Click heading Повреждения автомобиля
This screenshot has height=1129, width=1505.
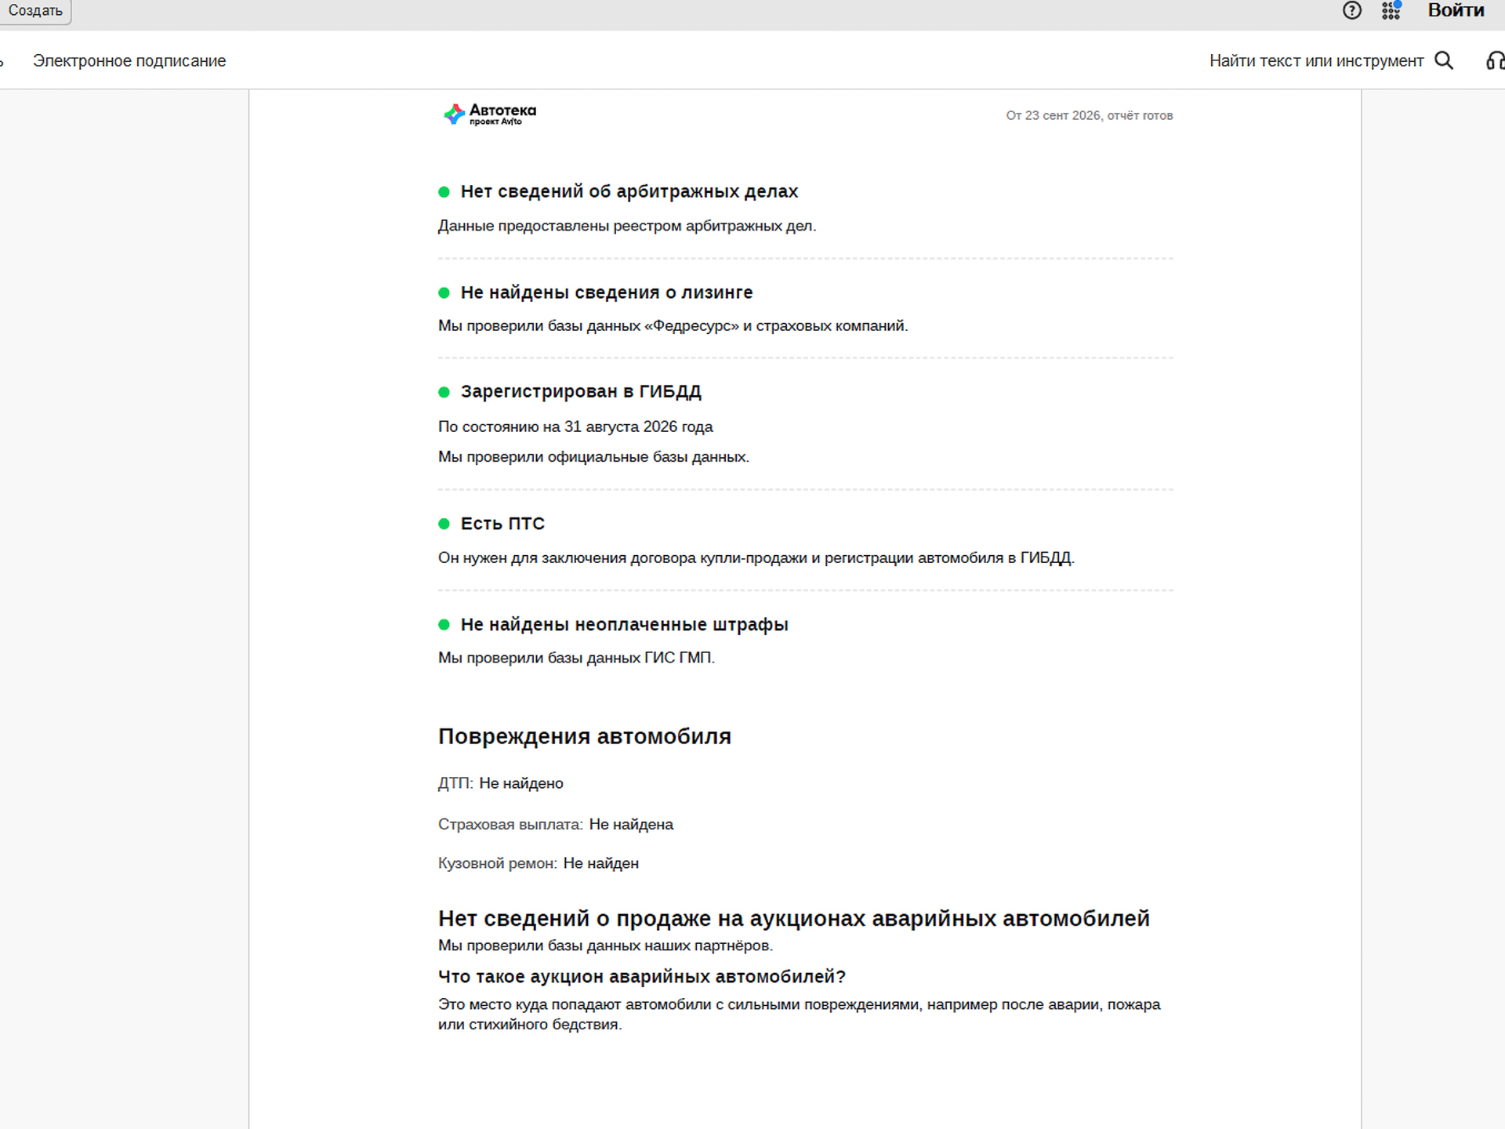click(x=585, y=736)
